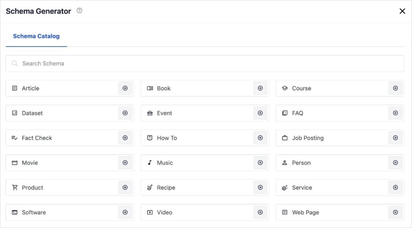Select the Video schema label
Image resolution: width=412 pixels, height=228 pixels.
point(165,212)
